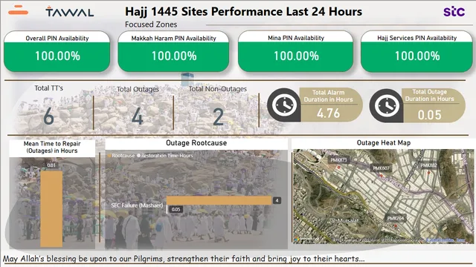The image size is (476, 267).
Task: Click the Restoration Time Hours legend dot
Action: point(139,156)
